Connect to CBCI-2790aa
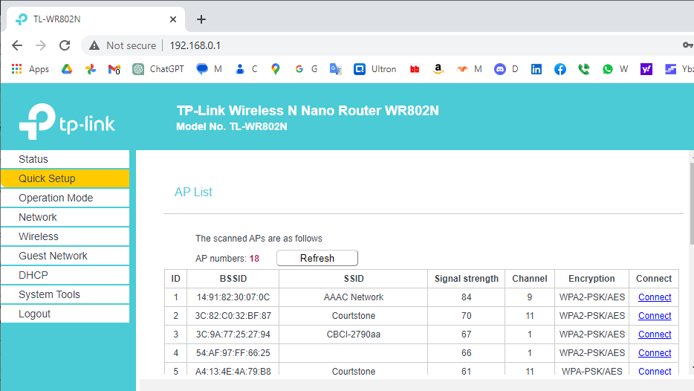 (655, 335)
